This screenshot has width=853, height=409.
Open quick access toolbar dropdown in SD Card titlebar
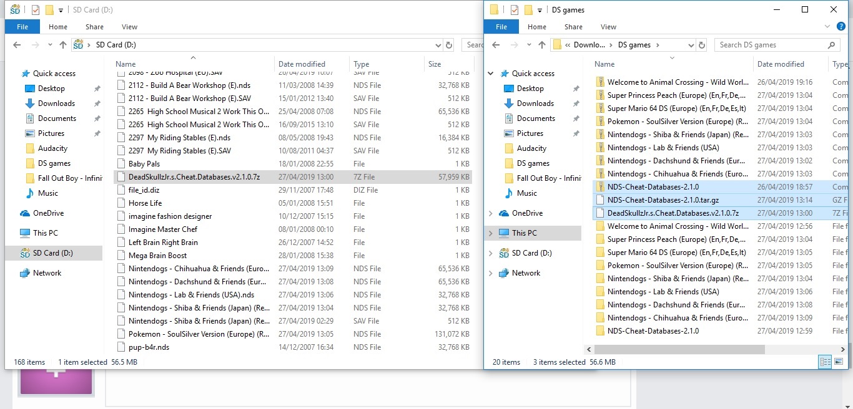(61, 10)
